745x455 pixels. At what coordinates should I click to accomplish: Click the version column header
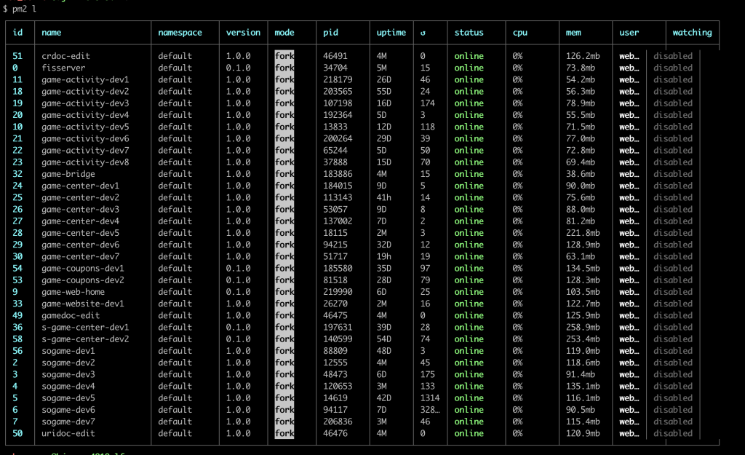click(x=243, y=32)
